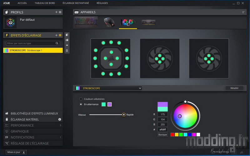This screenshot has height=156, width=250.
Task: Click the info icon beside Éclairage Matériel
Action: point(60,119)
